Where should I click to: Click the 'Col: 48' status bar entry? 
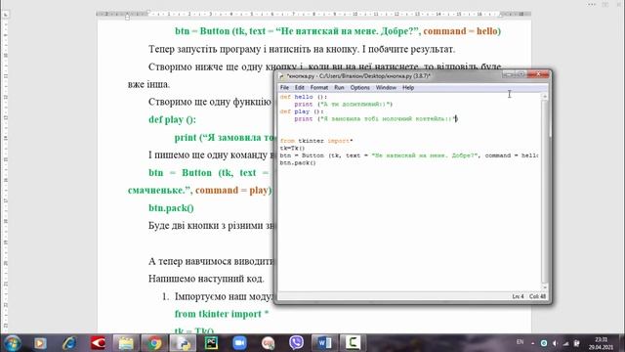coord(538,296)
